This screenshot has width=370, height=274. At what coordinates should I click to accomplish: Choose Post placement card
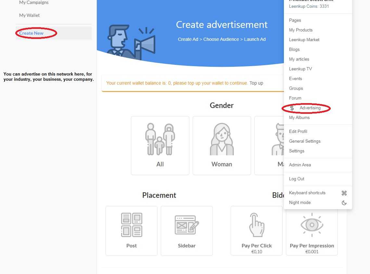132,231
